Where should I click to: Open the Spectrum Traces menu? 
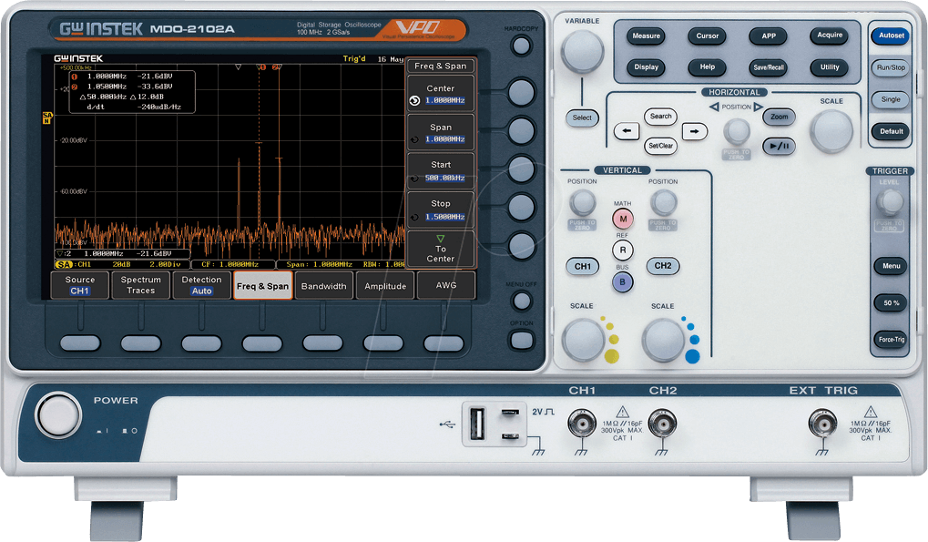141,285
